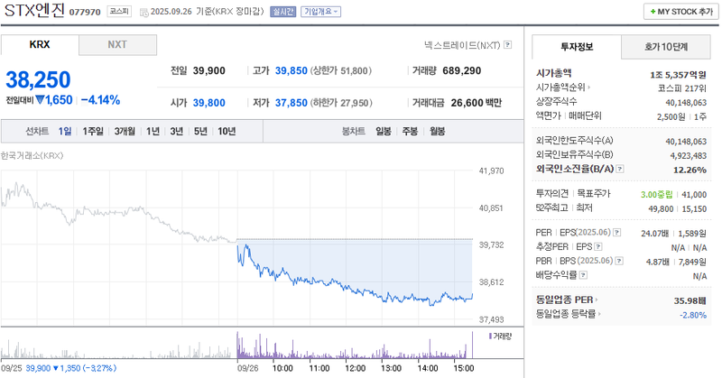
Task: Switch to the NXT tab
Action: click(x=117, y=45)
